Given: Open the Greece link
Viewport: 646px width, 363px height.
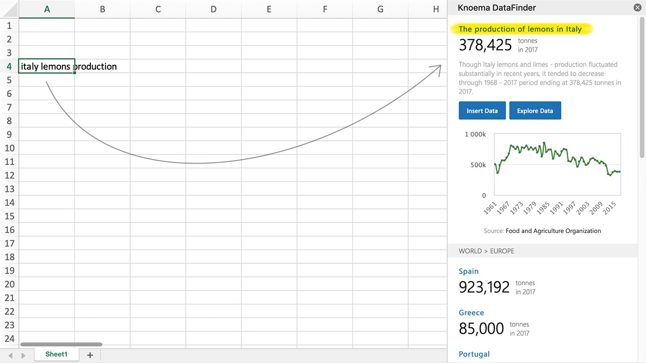Looking at the screenshot, I should [x=471, y=313].
